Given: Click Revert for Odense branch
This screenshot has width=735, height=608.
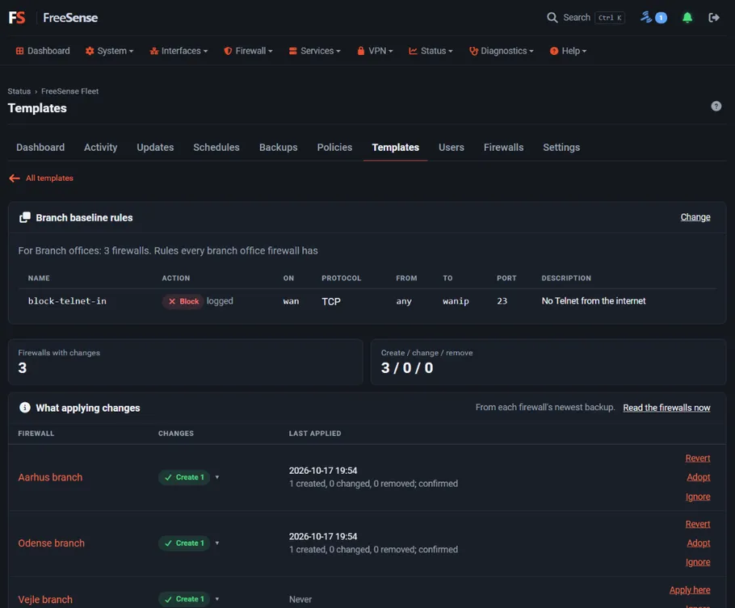Looking at the screenshot, I should [x=698, y=524].
